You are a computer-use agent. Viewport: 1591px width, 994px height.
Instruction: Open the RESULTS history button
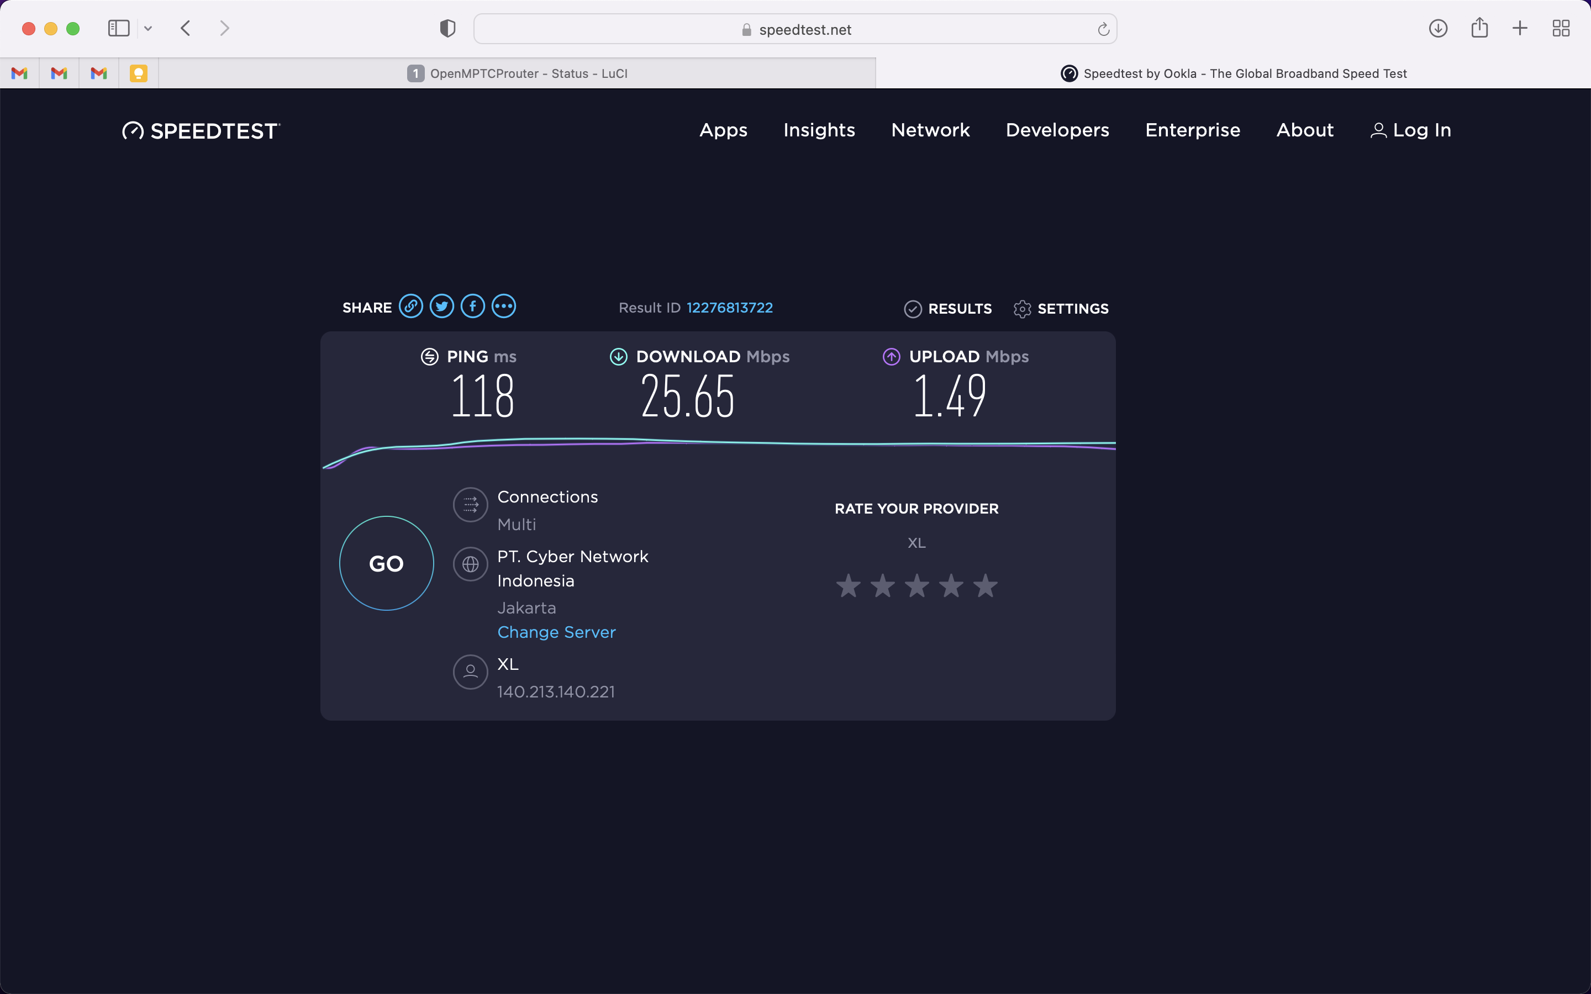click(948, 308)
